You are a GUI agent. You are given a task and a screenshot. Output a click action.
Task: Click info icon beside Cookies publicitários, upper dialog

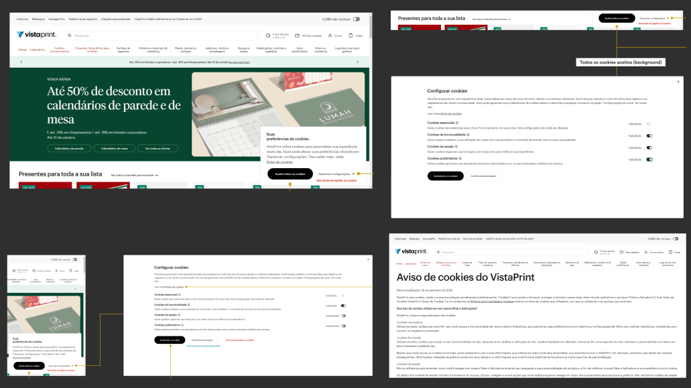[x=460, y=159]
